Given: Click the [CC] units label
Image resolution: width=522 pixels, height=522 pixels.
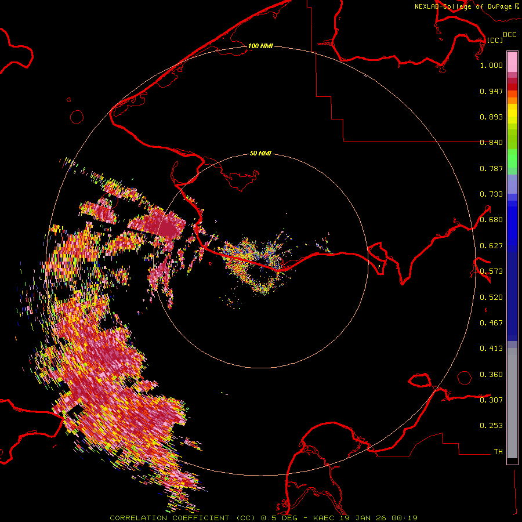Looking at the screenshot, I should (495, 40).
